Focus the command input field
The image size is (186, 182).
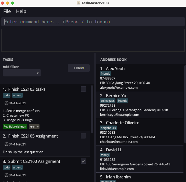pos(93,22)
